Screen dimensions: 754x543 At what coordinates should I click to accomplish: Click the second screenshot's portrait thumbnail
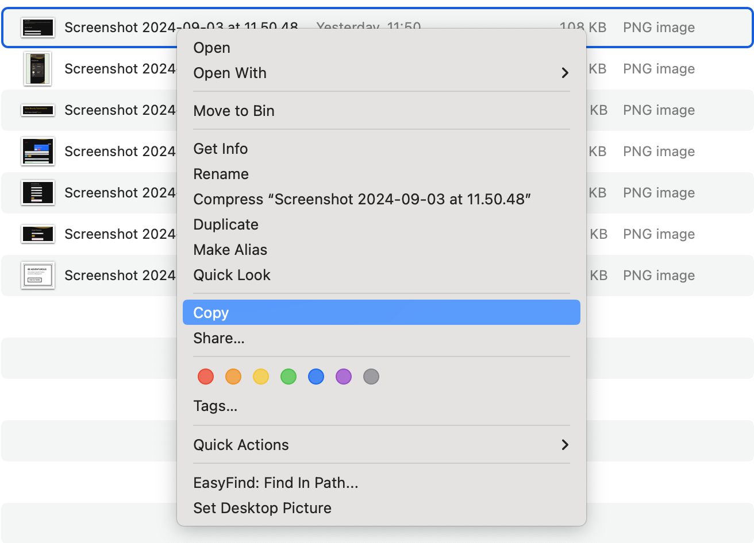click(x=38, y=69)
